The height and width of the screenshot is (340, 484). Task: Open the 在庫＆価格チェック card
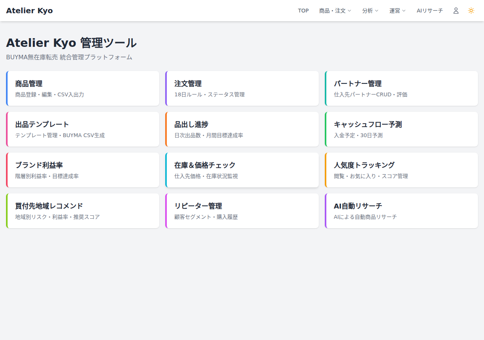[242, 170]
